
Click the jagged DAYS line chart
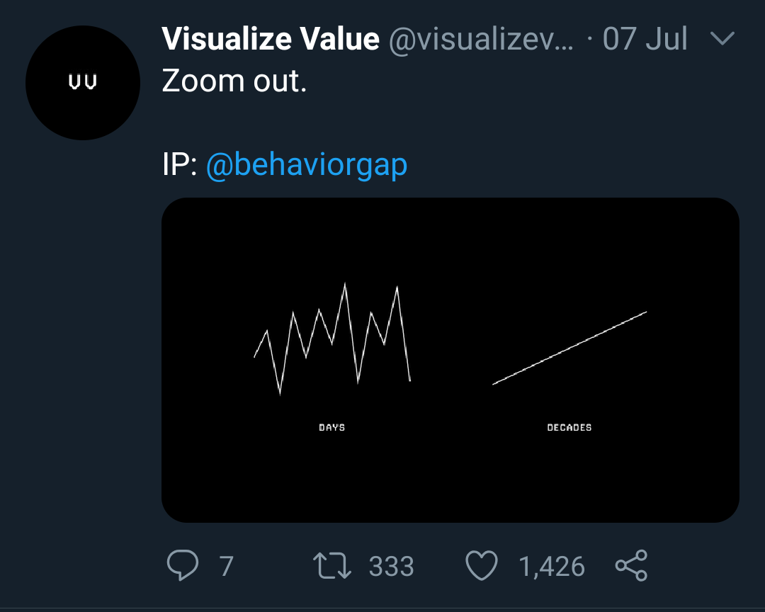(332, 339)
